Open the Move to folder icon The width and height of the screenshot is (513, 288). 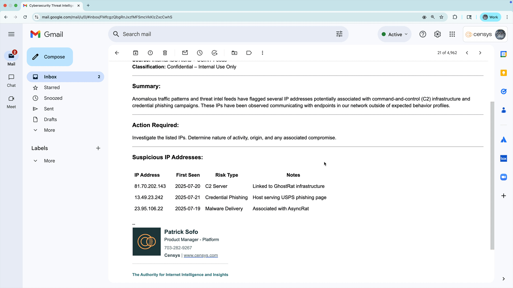(234, 53)
